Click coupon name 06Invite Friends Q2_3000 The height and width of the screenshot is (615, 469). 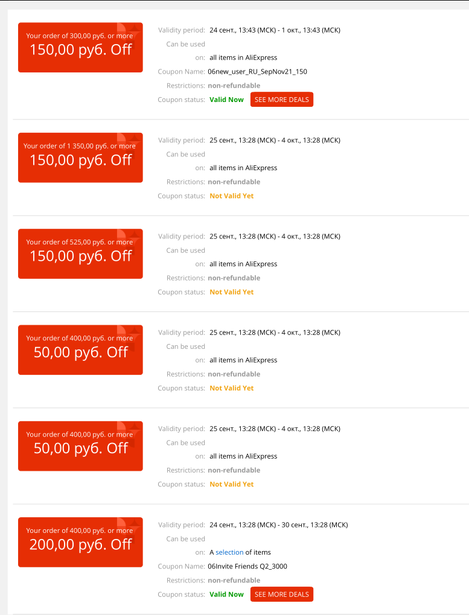click(x=247, y=566)
